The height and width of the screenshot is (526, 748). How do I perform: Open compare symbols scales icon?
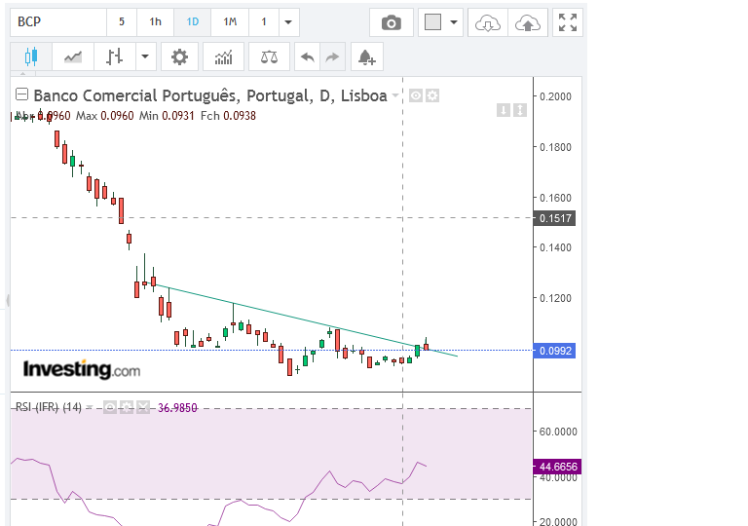click(269, 56)
